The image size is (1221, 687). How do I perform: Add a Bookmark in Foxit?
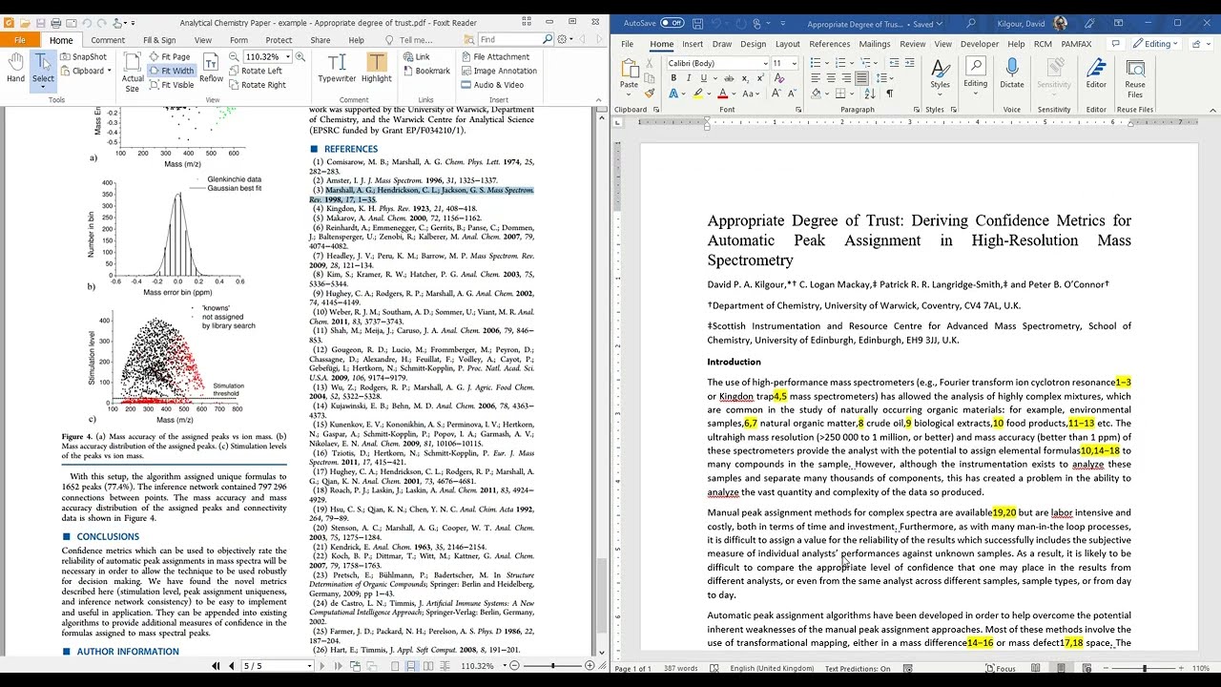click(425, 71)
